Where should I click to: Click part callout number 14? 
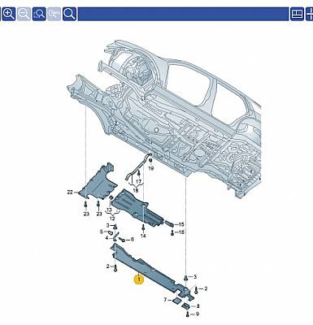(143, 236)
